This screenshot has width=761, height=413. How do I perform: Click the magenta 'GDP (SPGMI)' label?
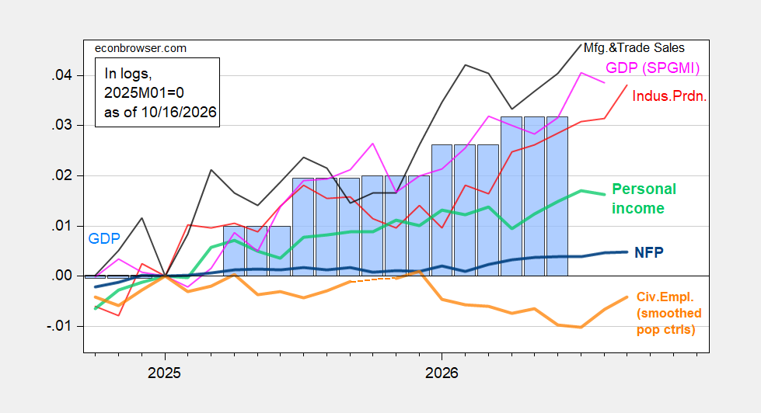click(x=653, y=68)
